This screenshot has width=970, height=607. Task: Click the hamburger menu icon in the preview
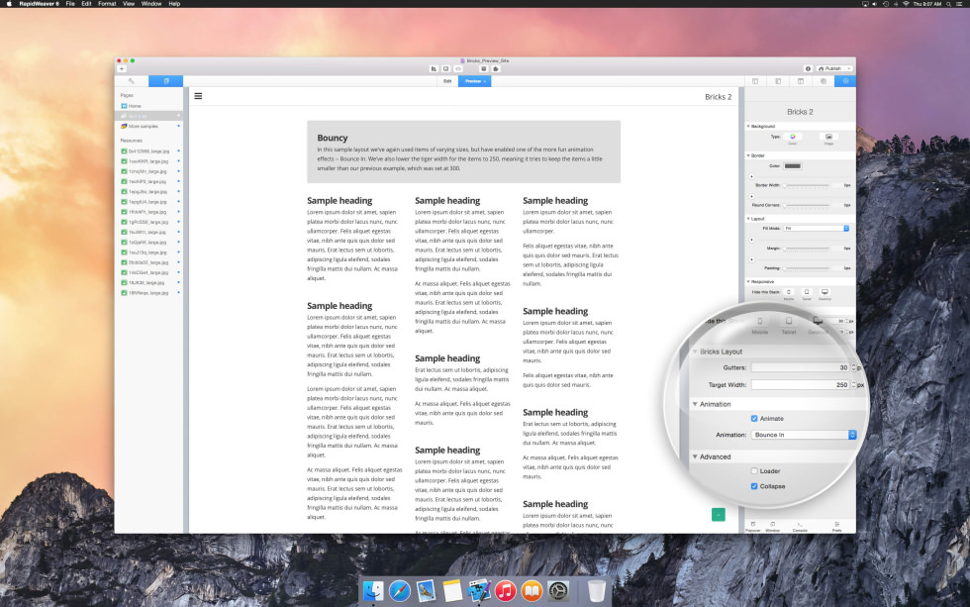(x=199, y=96)
